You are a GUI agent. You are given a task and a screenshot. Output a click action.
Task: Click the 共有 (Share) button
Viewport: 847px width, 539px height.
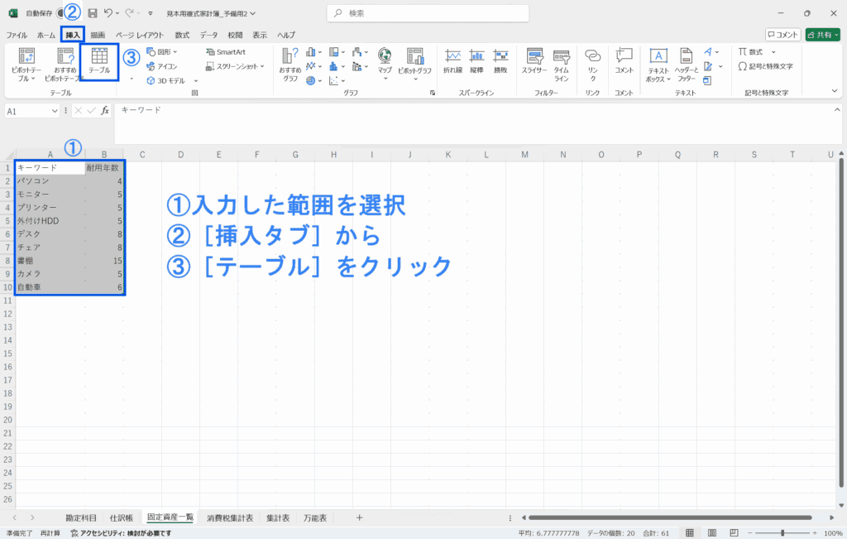point(823,35)
